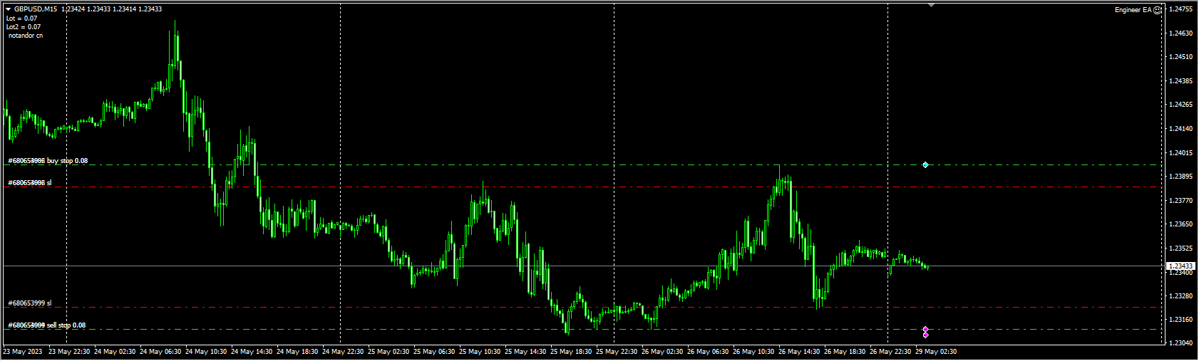1199x361 pixels.
Task: Click the '25 May 22:30' time label
Action: pos(617,352)
